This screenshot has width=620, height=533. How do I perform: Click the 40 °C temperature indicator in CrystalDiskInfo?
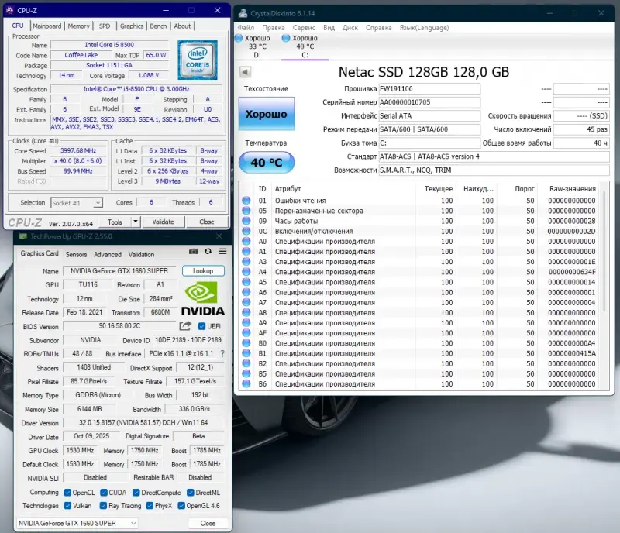point(267,161)
